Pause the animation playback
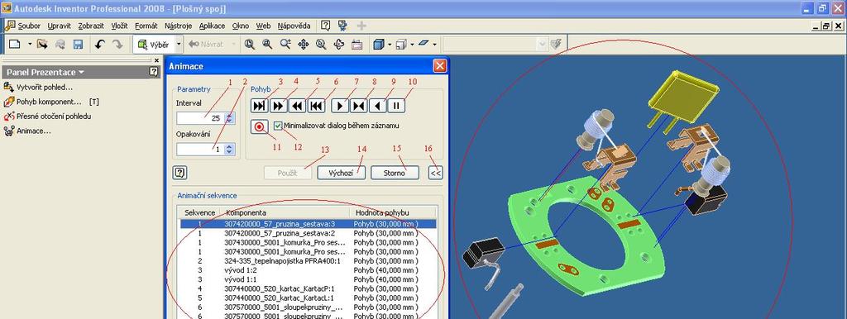Screen dimensions: 847x319 (x=396, y=105)
